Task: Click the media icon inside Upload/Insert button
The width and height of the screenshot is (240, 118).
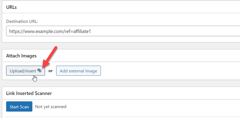Action: click(x=39, y=70)
